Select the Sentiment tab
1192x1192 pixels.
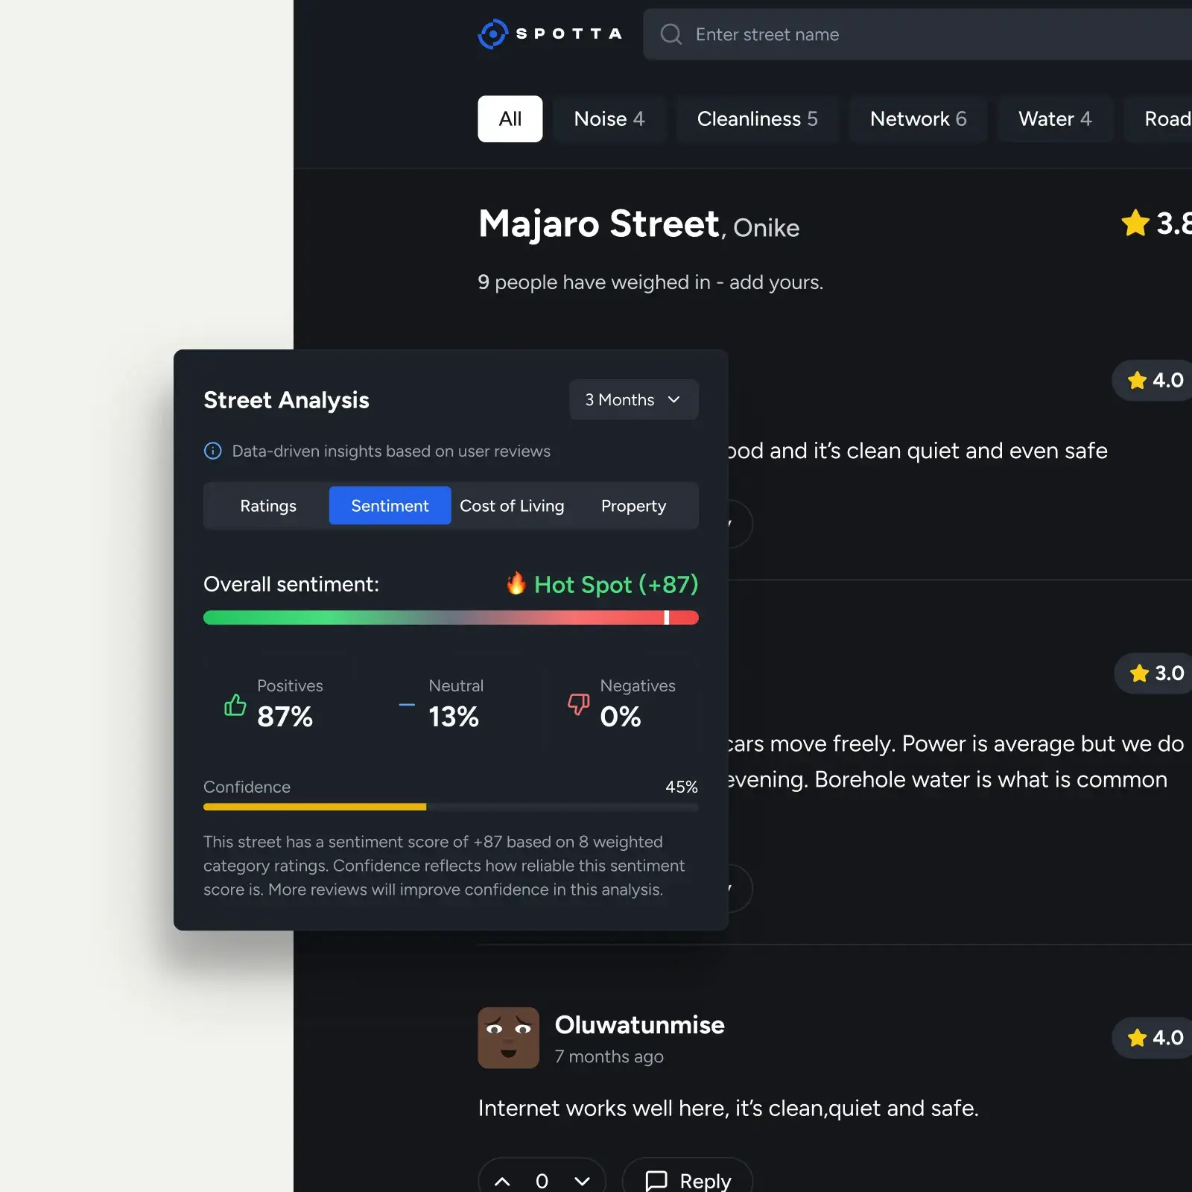(x=390, y=506)
